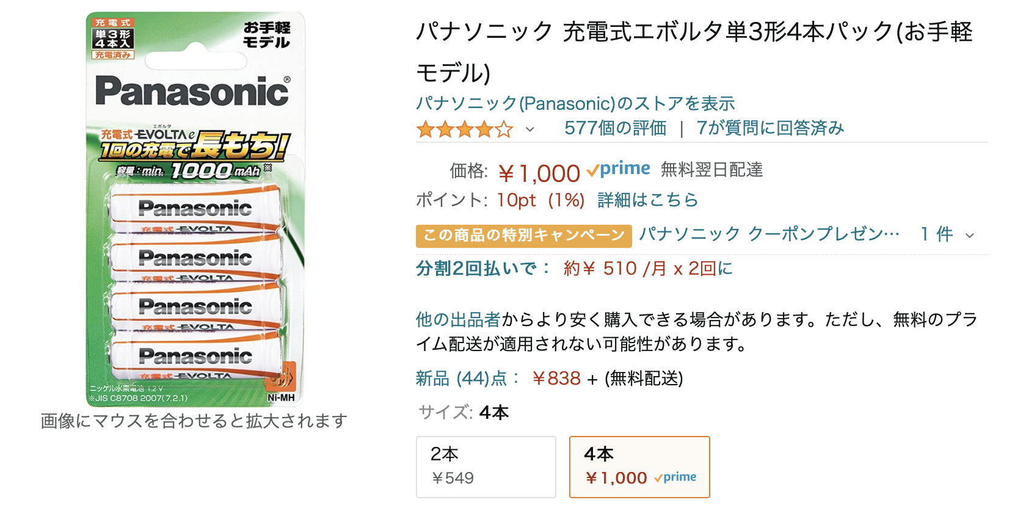Select the 2本 size option
The height and width of the screenshot is (508, 1015).
coord(486,466)
